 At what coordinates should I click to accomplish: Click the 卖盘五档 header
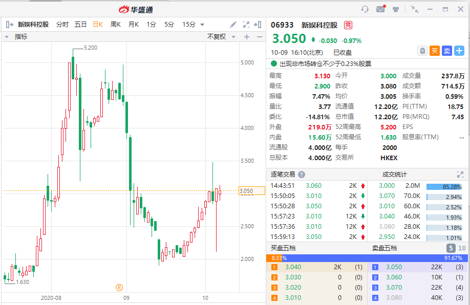(384, 248)
